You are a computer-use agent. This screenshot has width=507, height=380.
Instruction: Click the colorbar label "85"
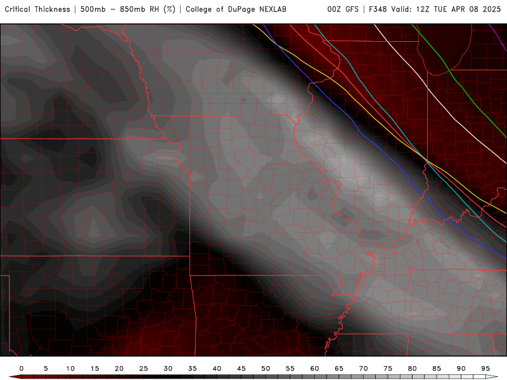[x=437, y=369]
